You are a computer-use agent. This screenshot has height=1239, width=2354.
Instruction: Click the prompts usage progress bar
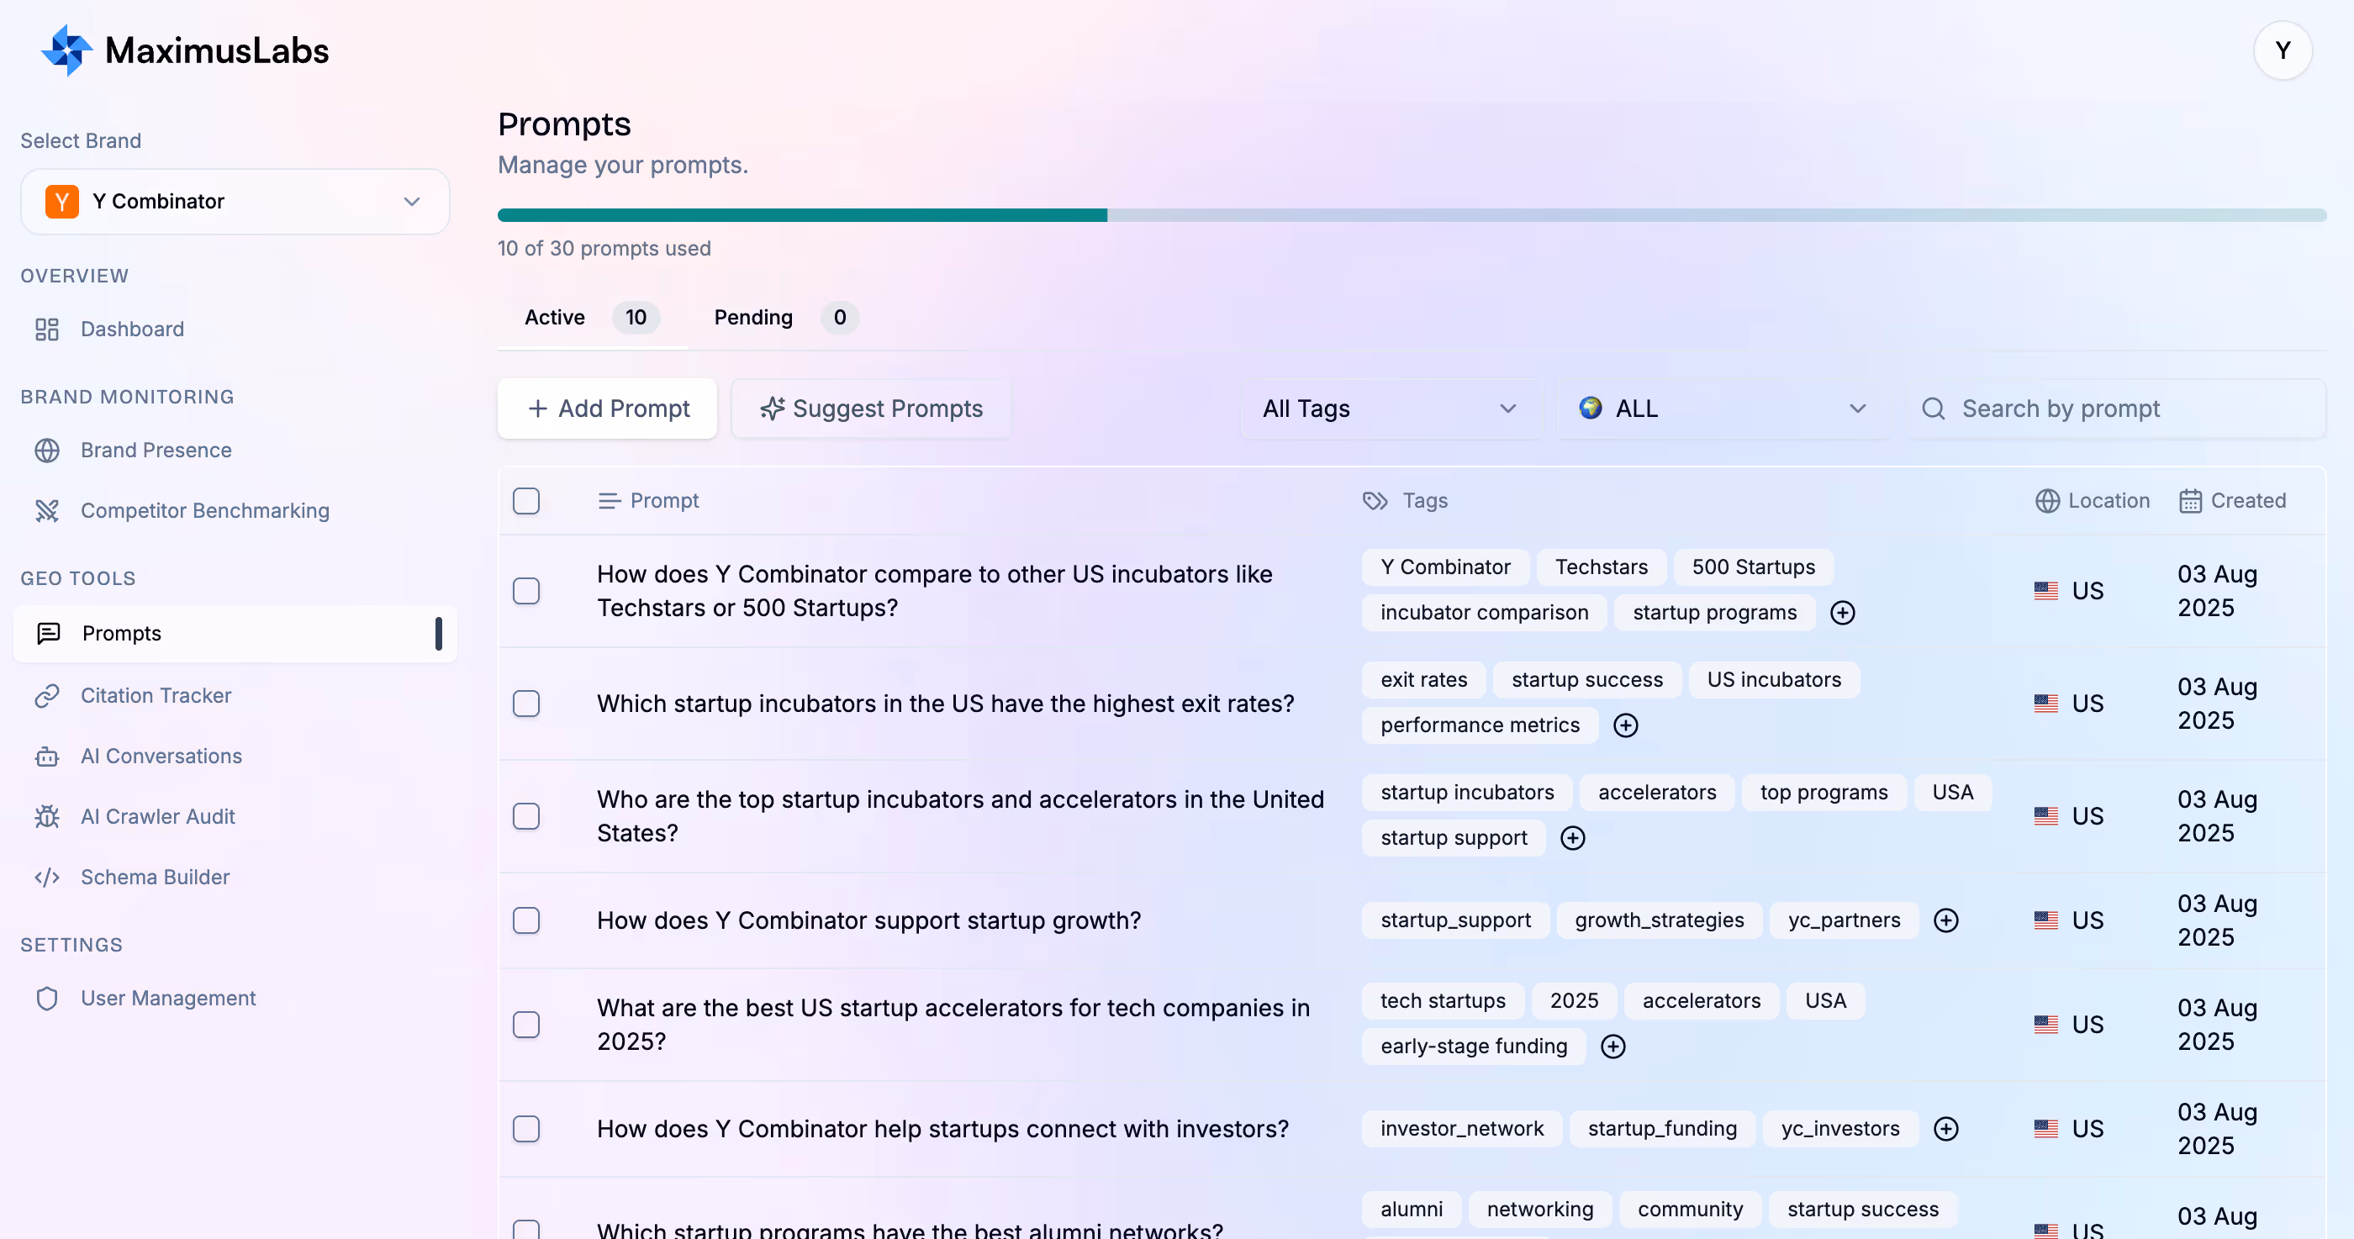(1411, 216)
